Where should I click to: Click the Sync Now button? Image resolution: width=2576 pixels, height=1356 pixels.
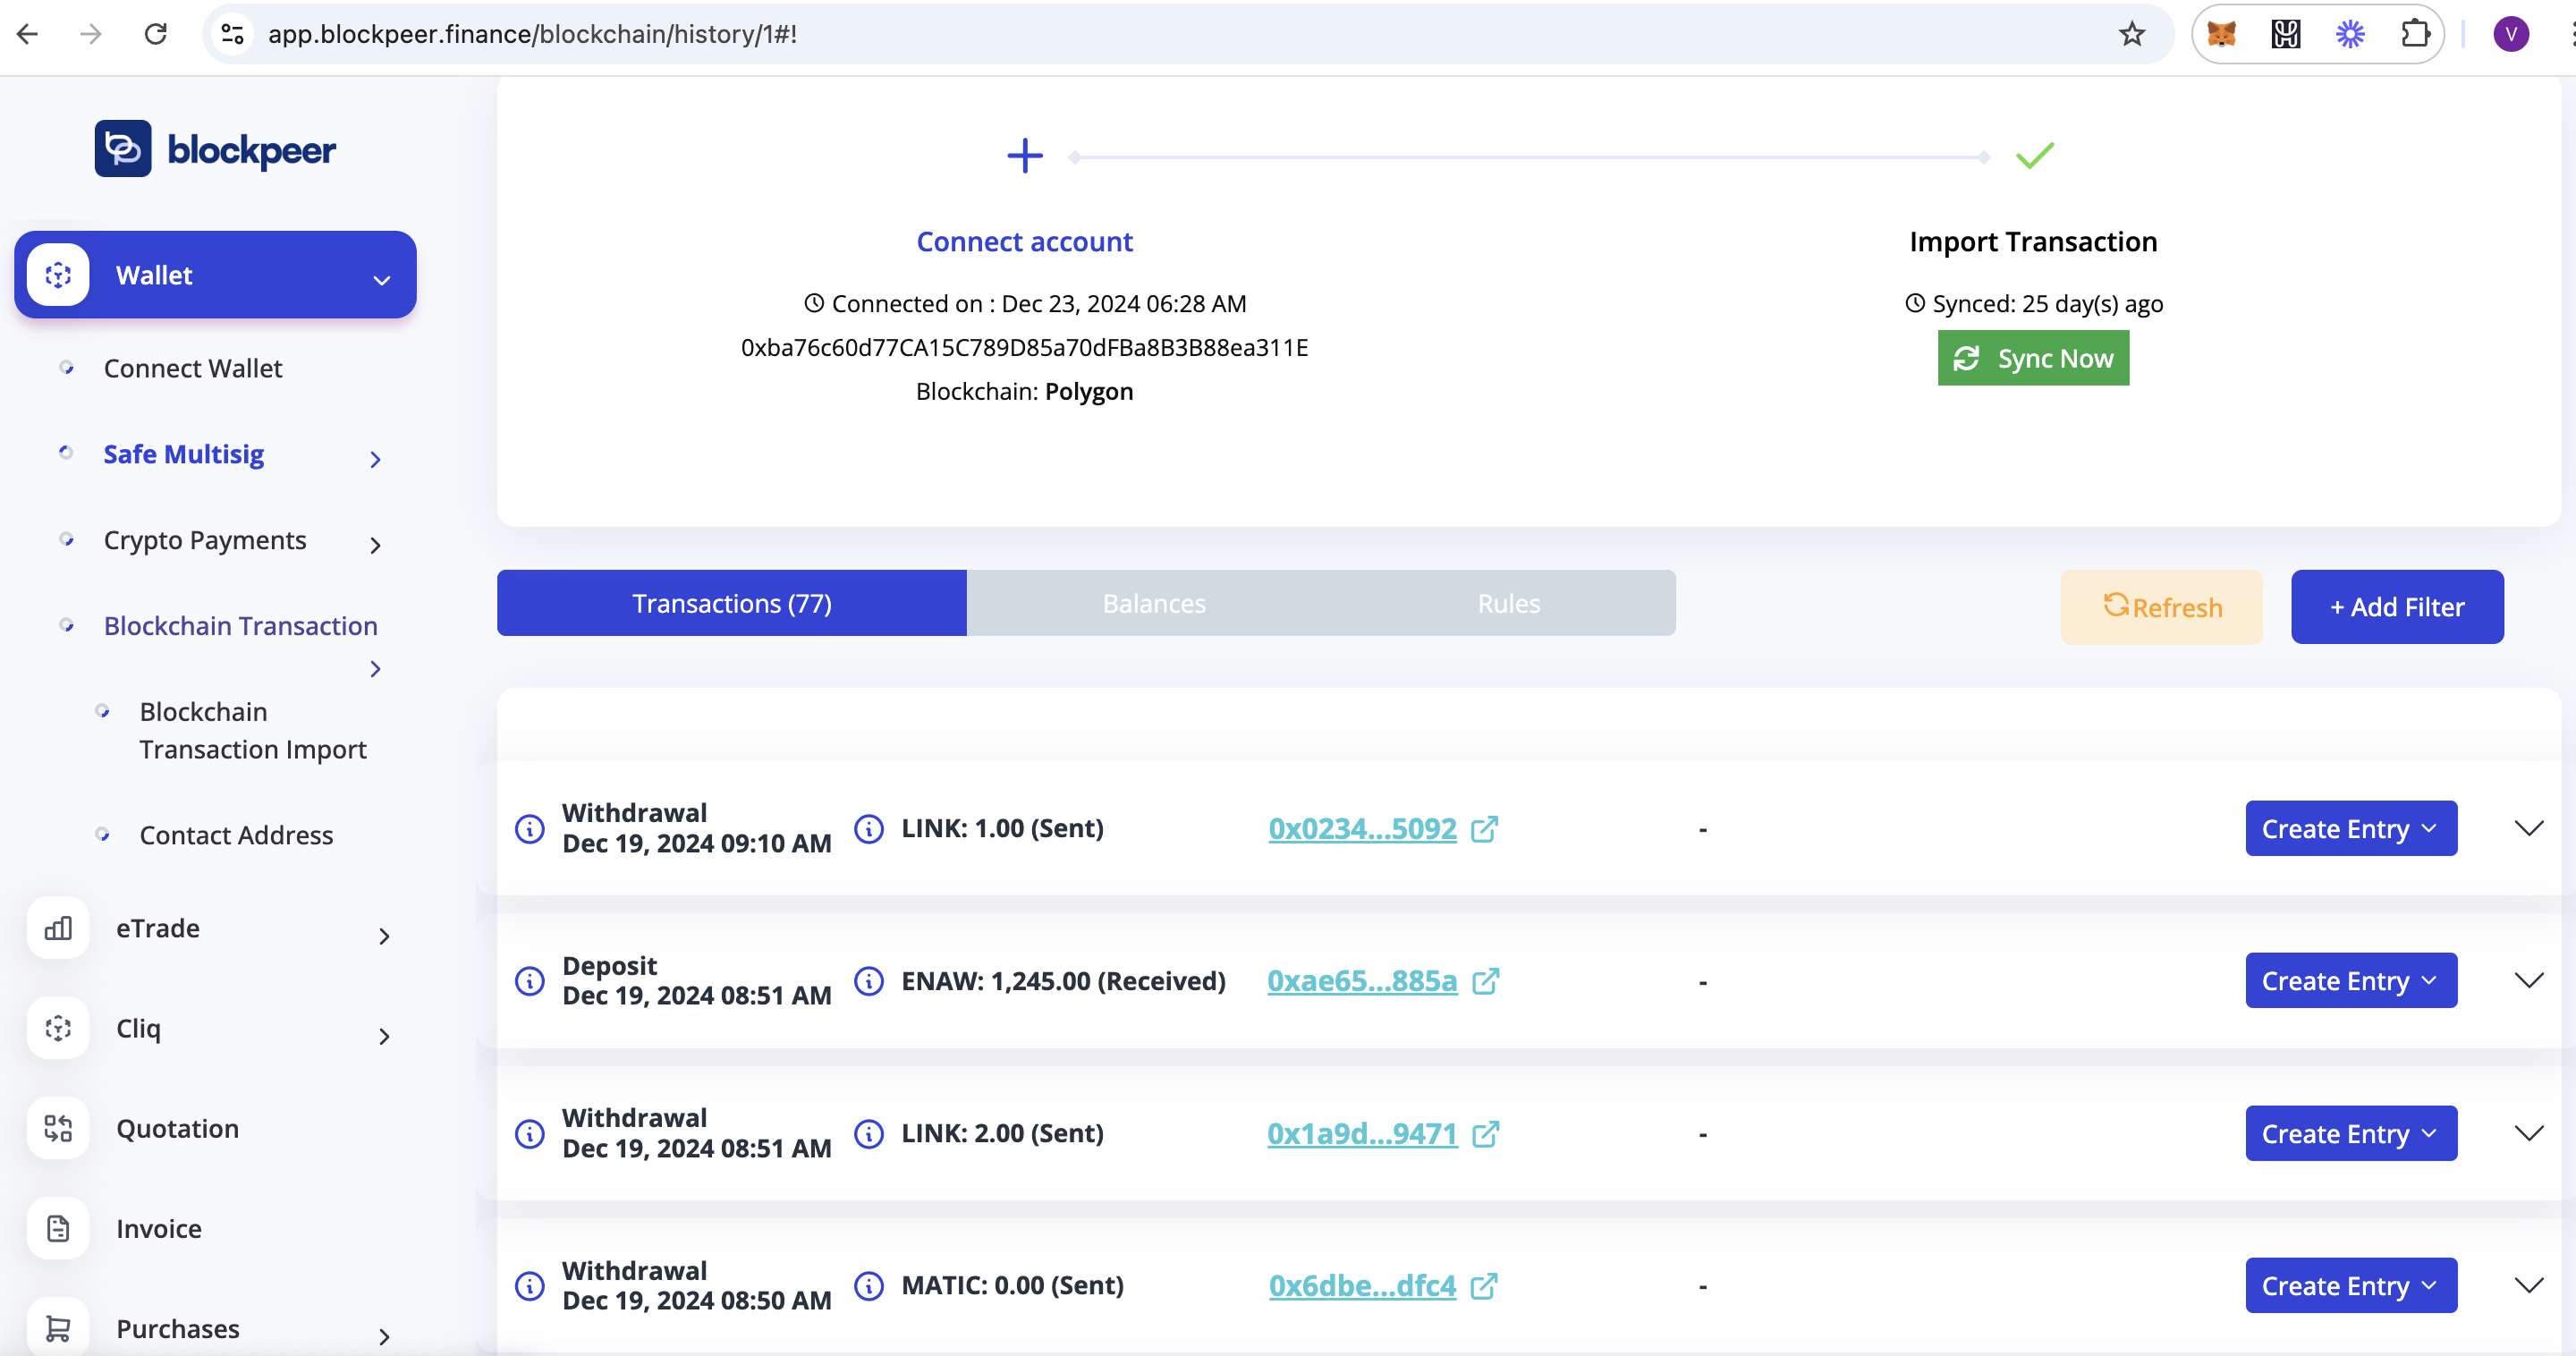[2032, 358]
